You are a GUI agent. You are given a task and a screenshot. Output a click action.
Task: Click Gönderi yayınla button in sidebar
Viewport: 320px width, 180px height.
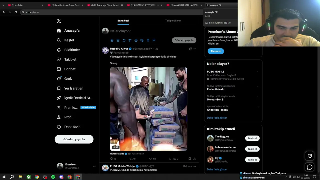74,139
